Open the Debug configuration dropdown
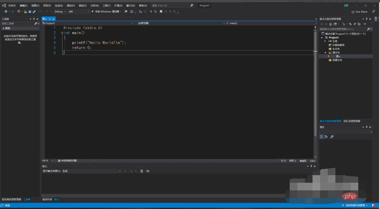This screenshot has height=209, width=380. coord(60,11)
